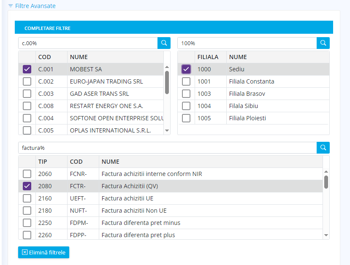This screenshot has height=265, width=350.
Task: Select the EURO-JAPAN TRADING SRL checkbox
Action: point(27,81)
